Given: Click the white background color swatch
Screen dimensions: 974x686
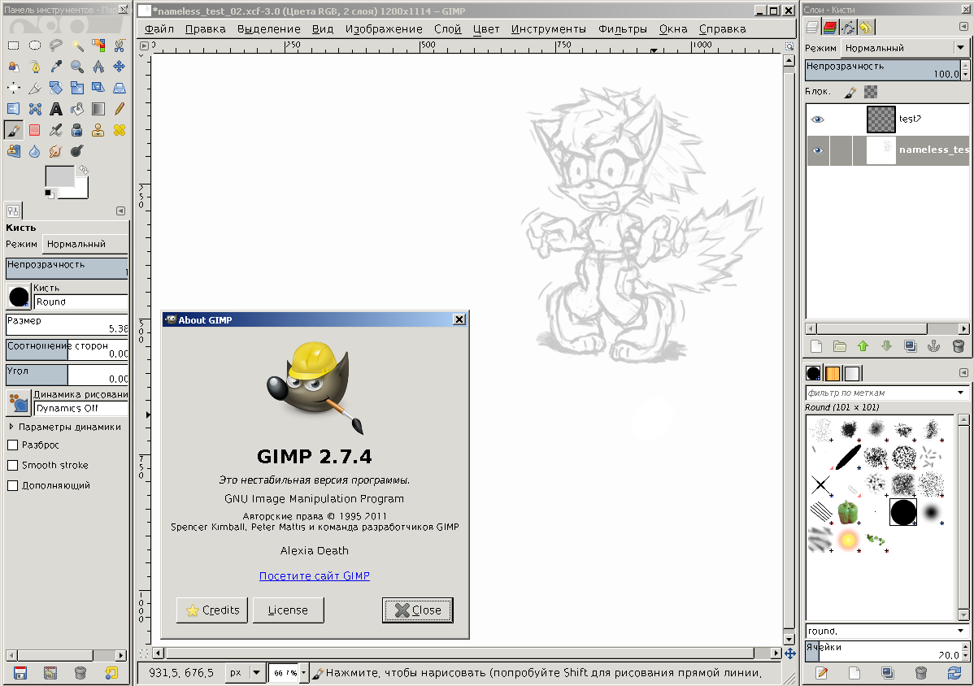Looking at the screenshot, I should (81, 190).
